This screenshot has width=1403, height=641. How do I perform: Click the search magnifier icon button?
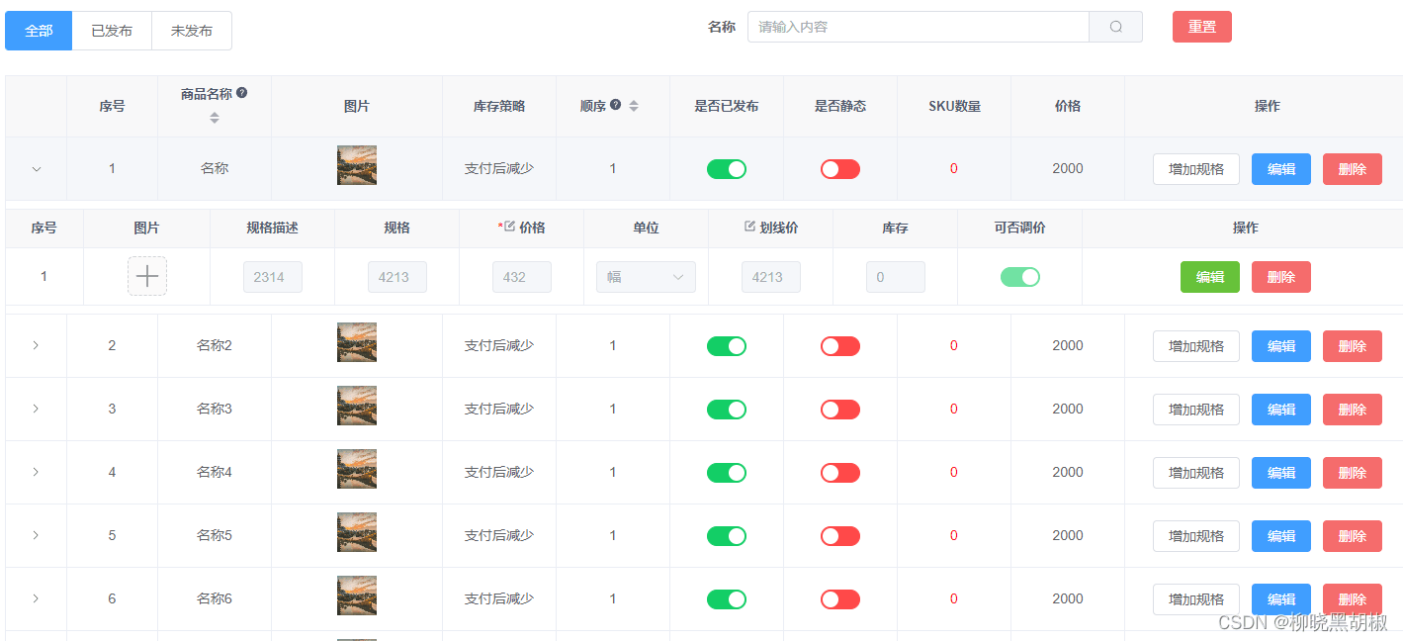(x=1115, y=27)
